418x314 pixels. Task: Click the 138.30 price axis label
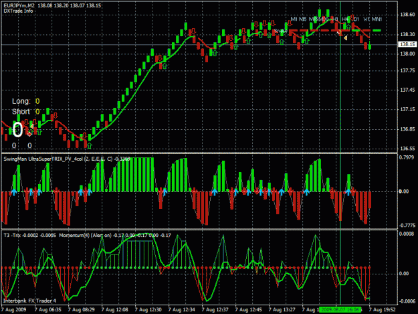coord(407,34)
